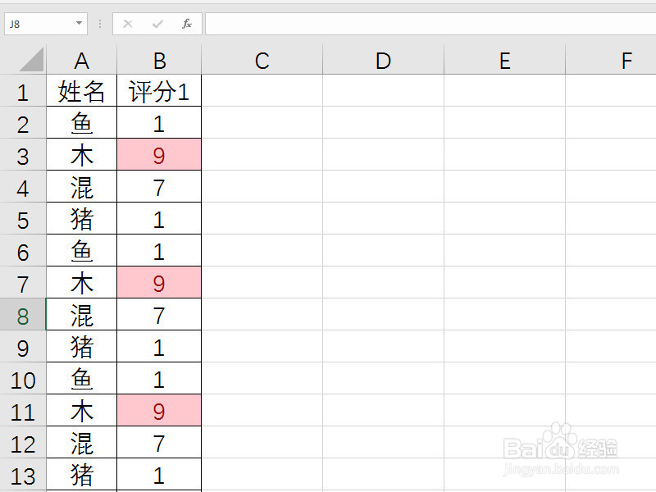Select column E header
Screen dimensions: 656x492
504,60
